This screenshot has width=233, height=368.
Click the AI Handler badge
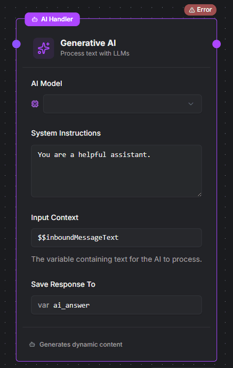pyautogui.click(x=52, y=19)
